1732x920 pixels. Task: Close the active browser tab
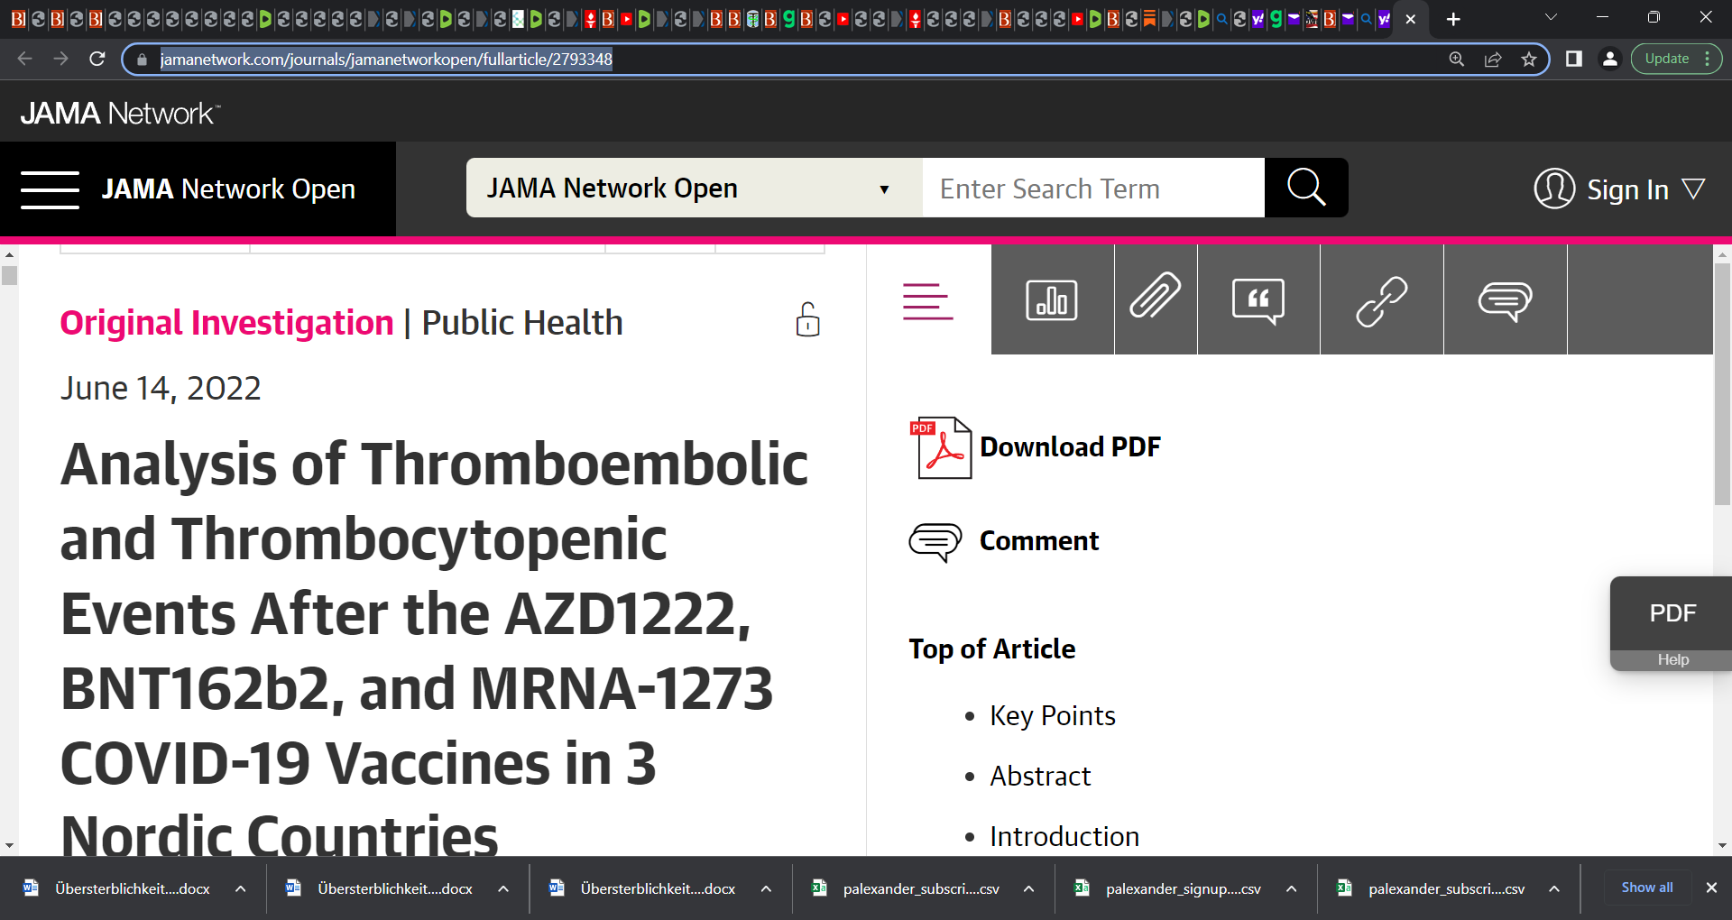click(1411, 19)
